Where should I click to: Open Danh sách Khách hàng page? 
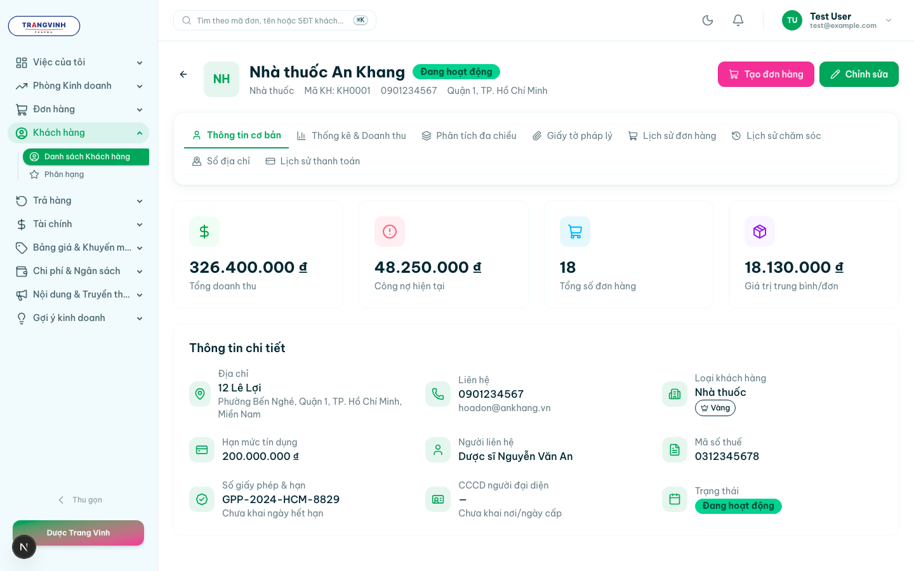coord(86,157)
